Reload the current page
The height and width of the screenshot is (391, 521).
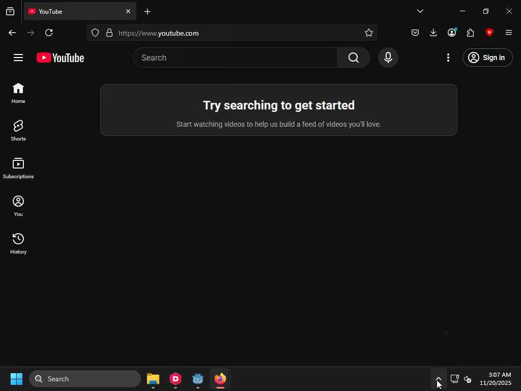pyautogui.click(x=49, y=33)
